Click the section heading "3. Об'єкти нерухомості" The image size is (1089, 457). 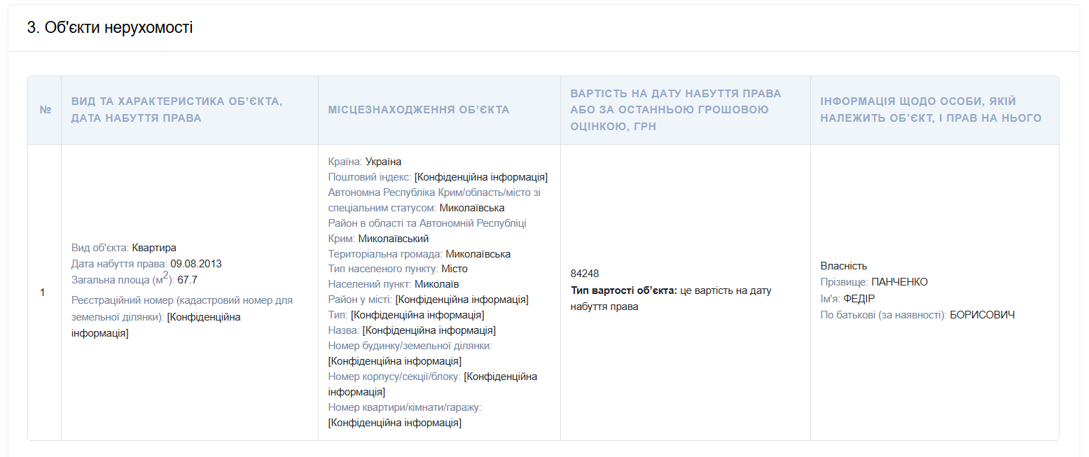pos(110,28)
